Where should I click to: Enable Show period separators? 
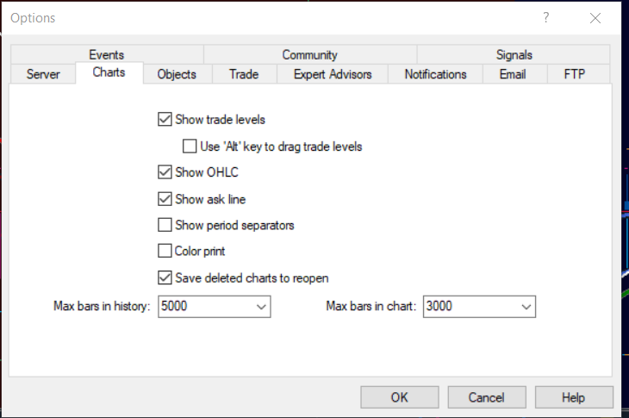pos(165,226)
